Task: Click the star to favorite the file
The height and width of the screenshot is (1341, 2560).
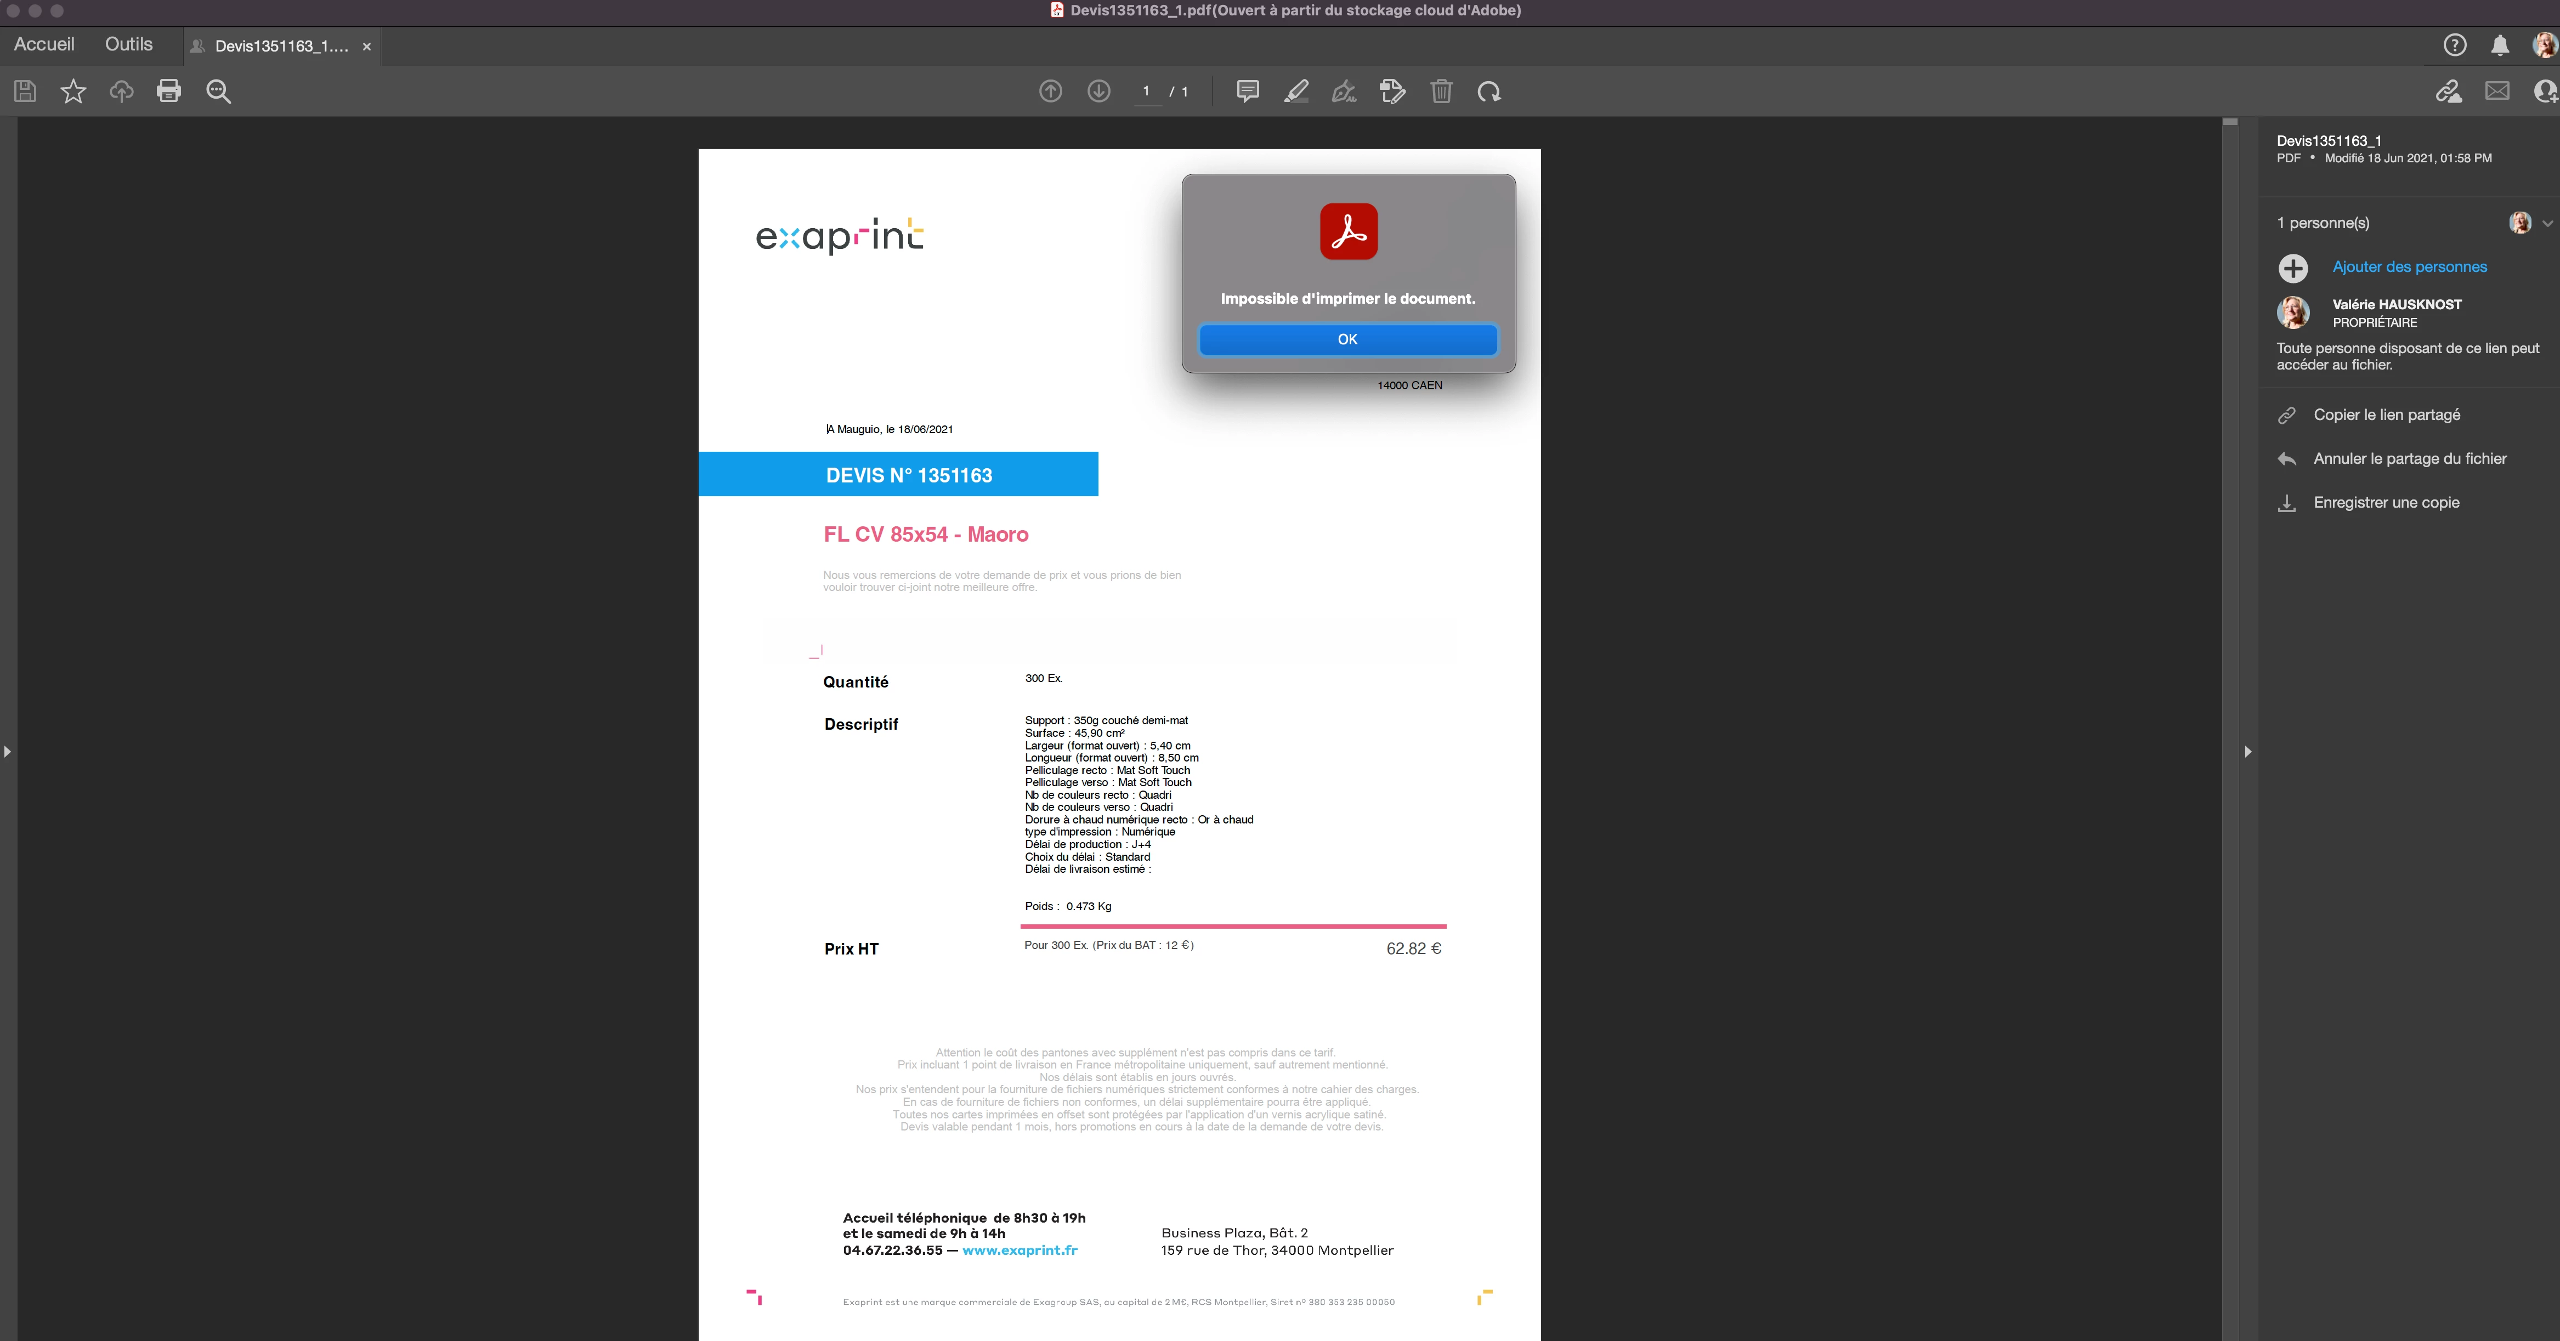Action: coord(73,92)
